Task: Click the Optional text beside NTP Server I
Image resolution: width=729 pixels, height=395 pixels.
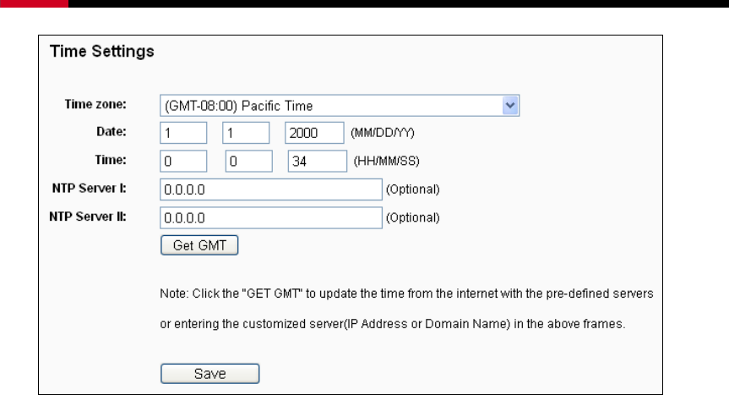Action: coord(413,189)
